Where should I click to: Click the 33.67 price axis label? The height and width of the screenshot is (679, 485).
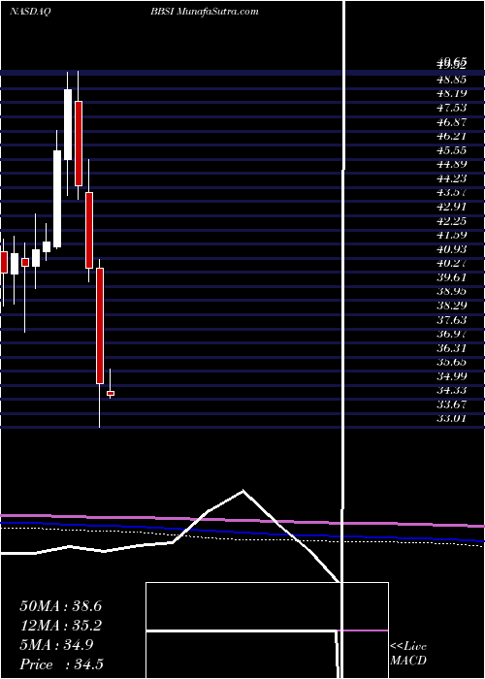(451, 404)
